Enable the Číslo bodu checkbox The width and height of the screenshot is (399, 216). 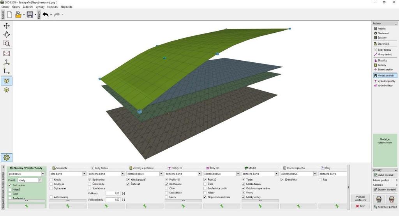click(x=90, y=184)
